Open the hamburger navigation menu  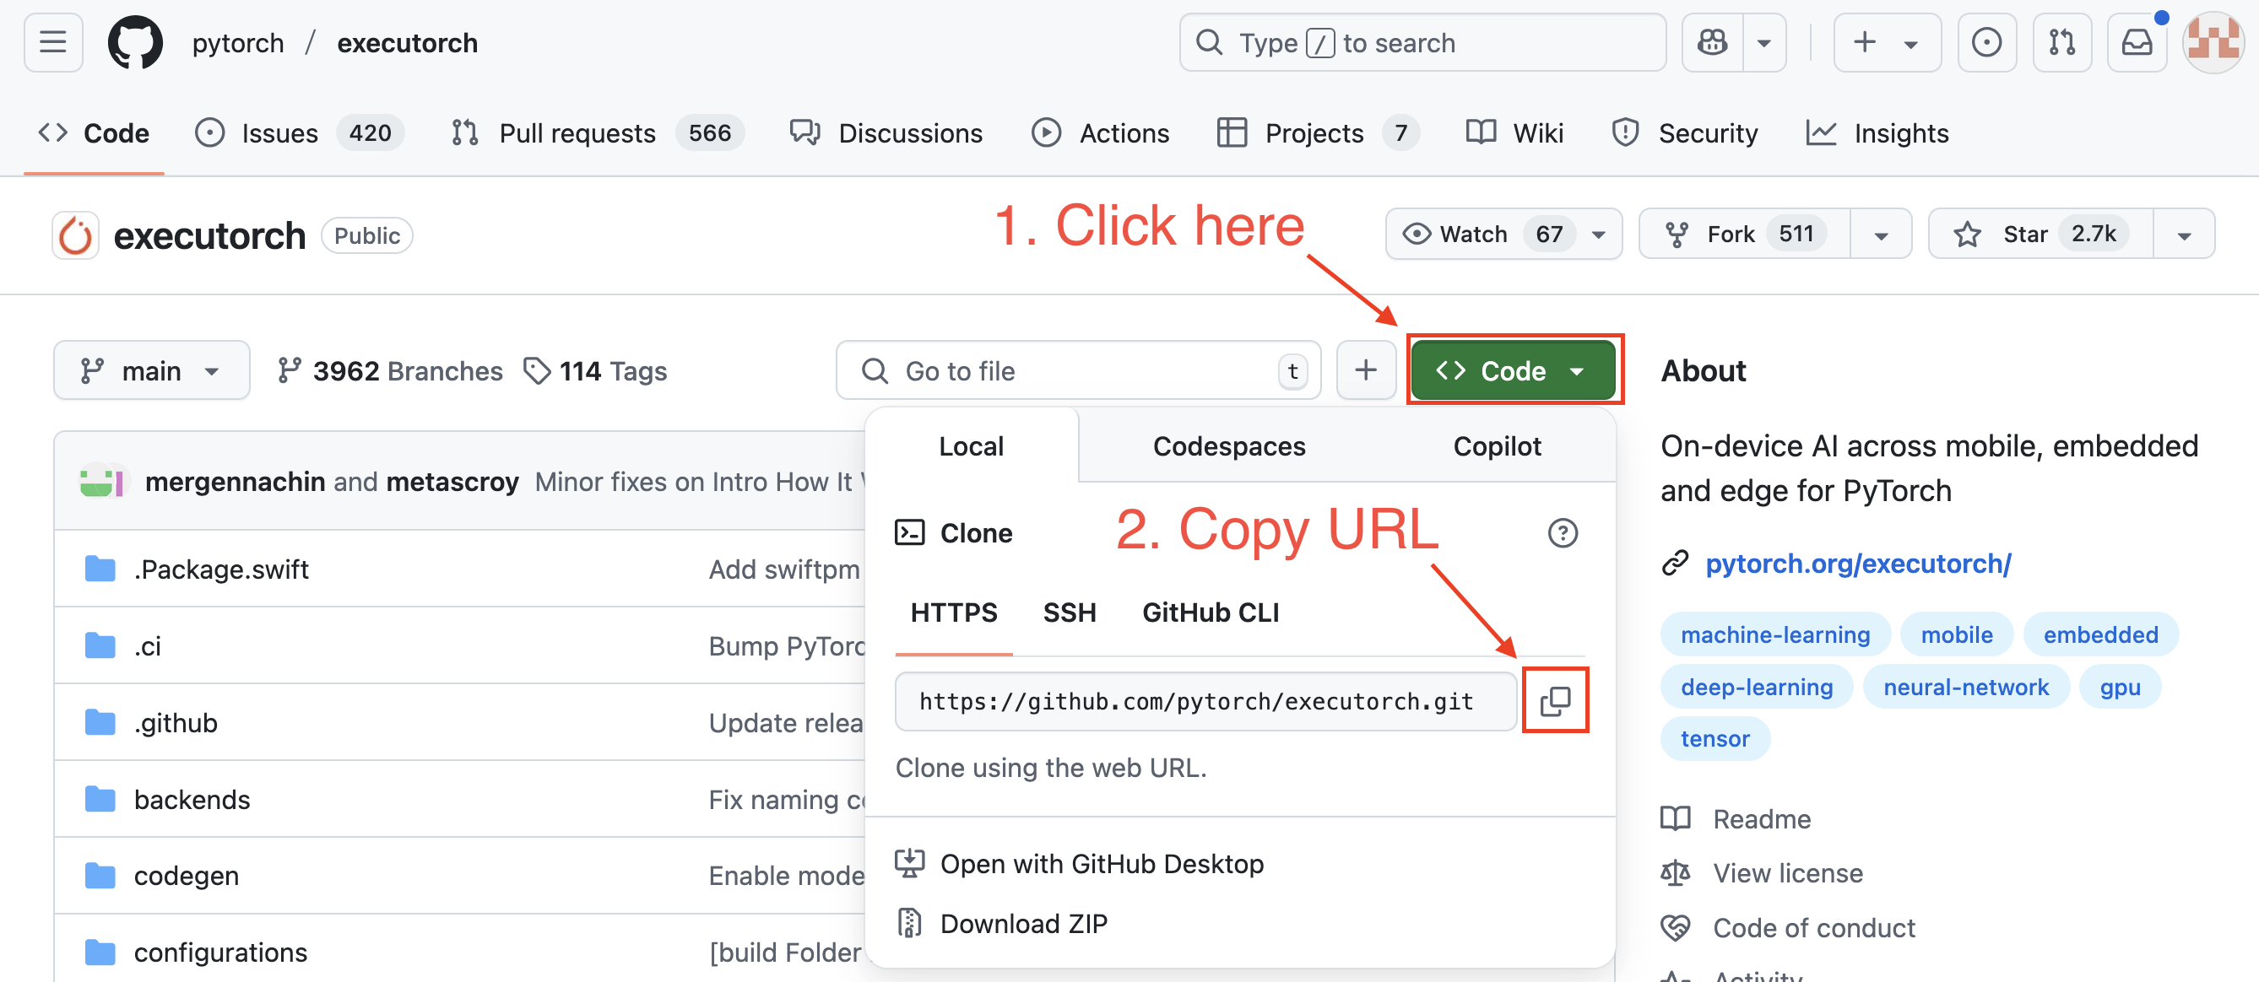pyautogui.click(x=52, y=42)
